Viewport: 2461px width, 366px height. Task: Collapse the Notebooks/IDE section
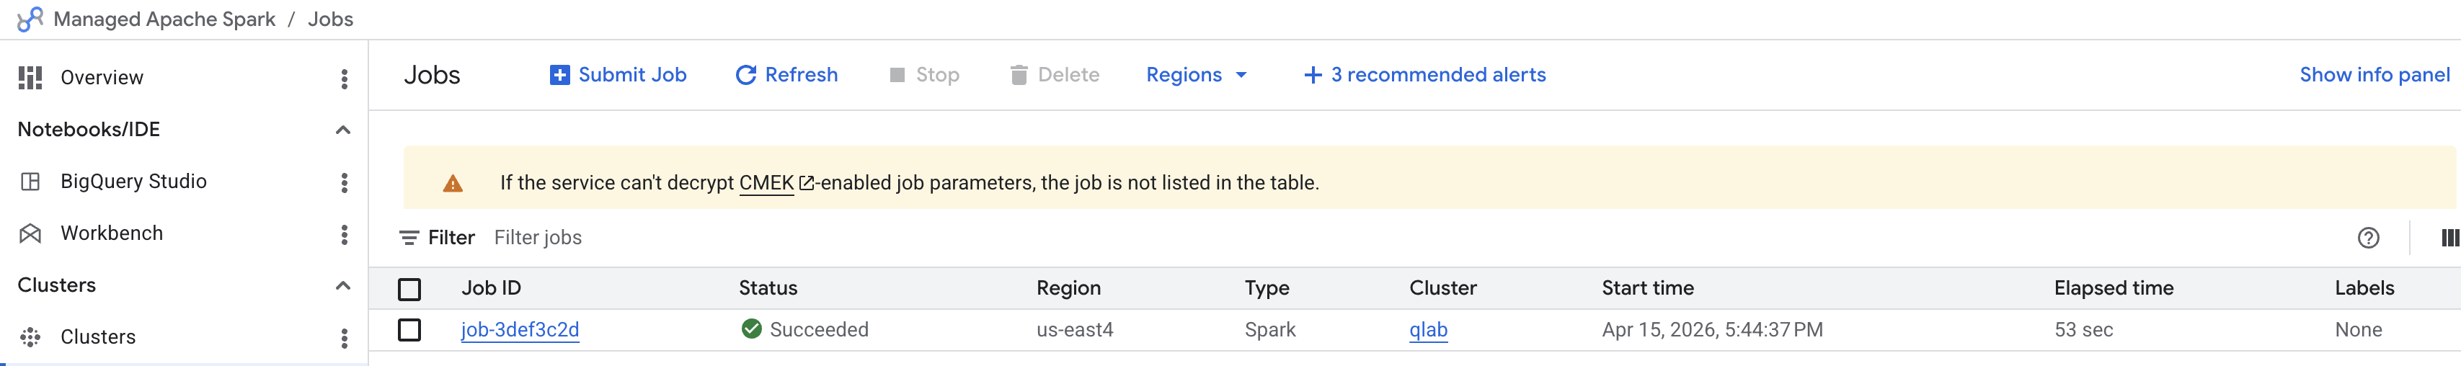343,130
